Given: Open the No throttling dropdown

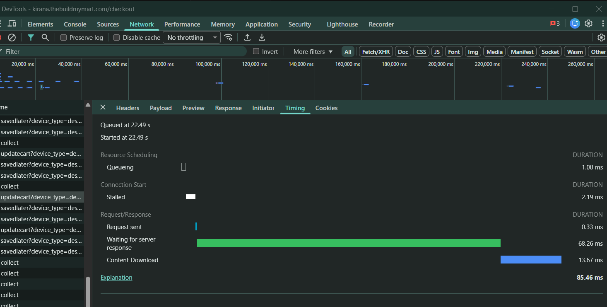Looking at the screenshot, I should click(x=192, y=37).
